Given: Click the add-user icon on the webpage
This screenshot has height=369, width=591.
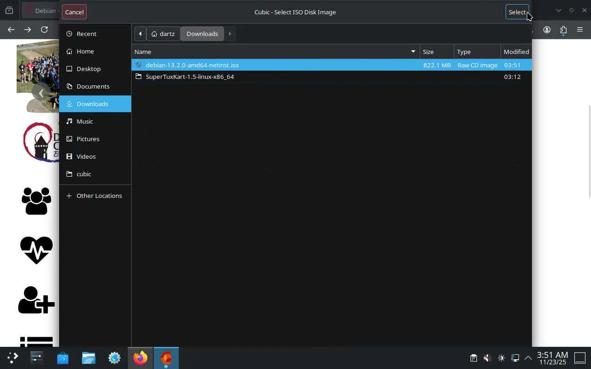Looking at the screenshot, I should pos(36,300).
